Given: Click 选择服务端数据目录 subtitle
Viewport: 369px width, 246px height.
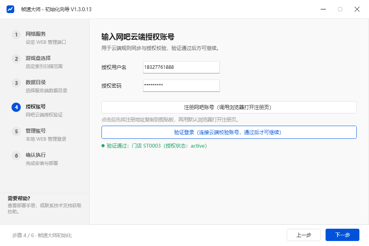Looking at the screenshot, I should coord(47,91).
